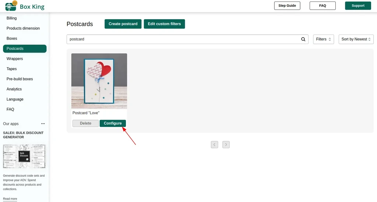Open Language in the sidebar
The width and height of the screenshot is (377, 202).
15,99
